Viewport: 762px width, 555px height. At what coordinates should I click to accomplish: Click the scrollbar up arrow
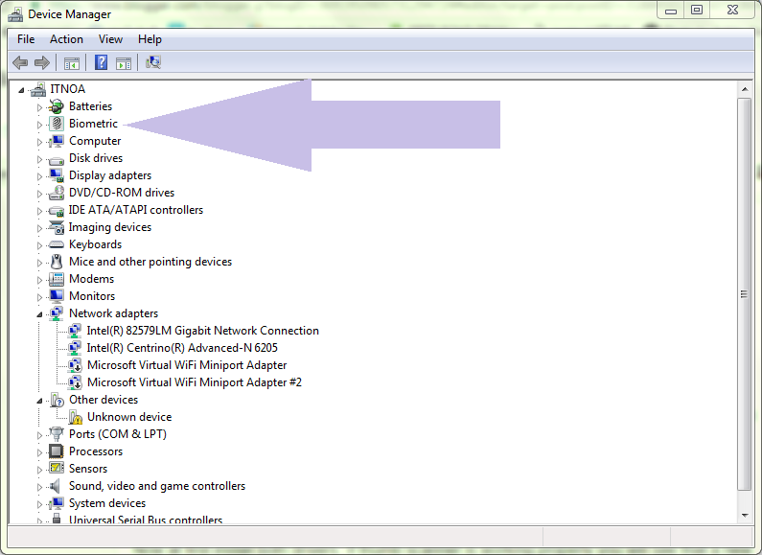[x=745, y=89]
